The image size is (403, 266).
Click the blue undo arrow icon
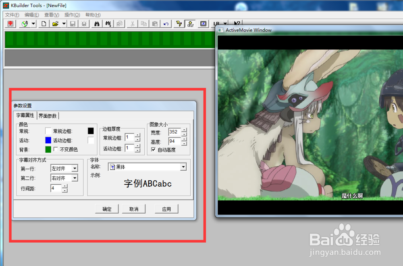(x=166, y=24)
